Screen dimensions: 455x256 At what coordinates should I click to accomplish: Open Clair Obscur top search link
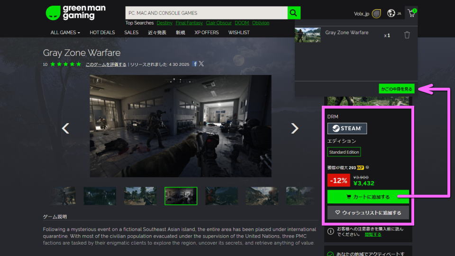pyautogui.click(x=219, y=23)
